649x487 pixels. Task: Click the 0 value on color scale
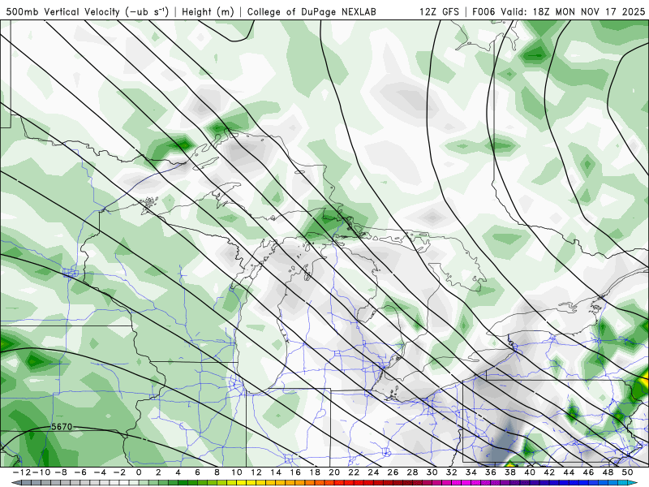tap(139, 472)
